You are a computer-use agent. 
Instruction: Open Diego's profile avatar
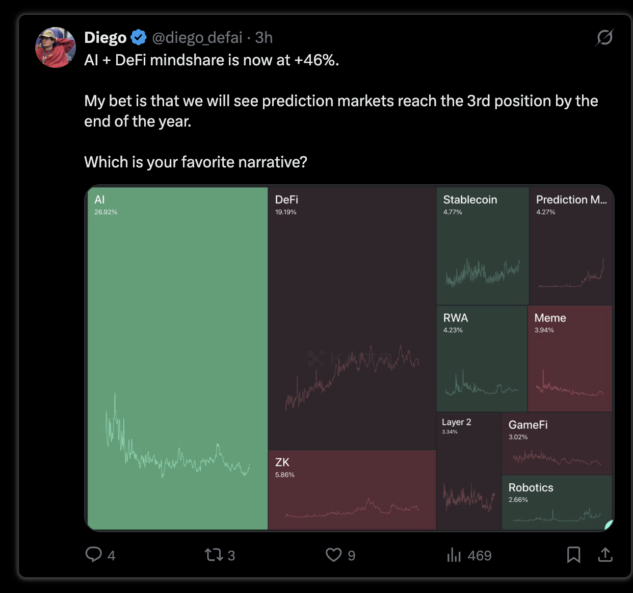pyautogui.click(x=56, y=47)
